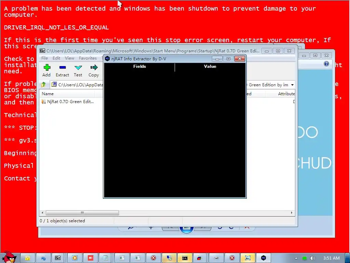Show hidden system tray icons arrow
350x263 pixels.
click(x=296, y=258)
